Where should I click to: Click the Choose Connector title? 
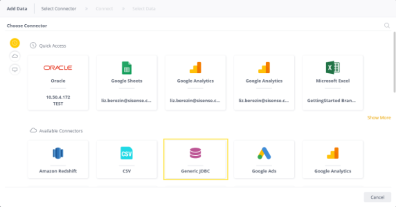point(27,26)
